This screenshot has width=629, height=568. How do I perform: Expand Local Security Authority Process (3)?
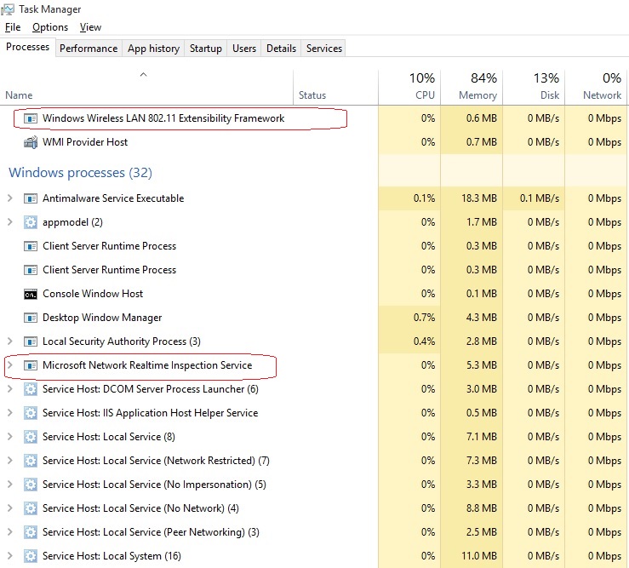click(10, 341)
